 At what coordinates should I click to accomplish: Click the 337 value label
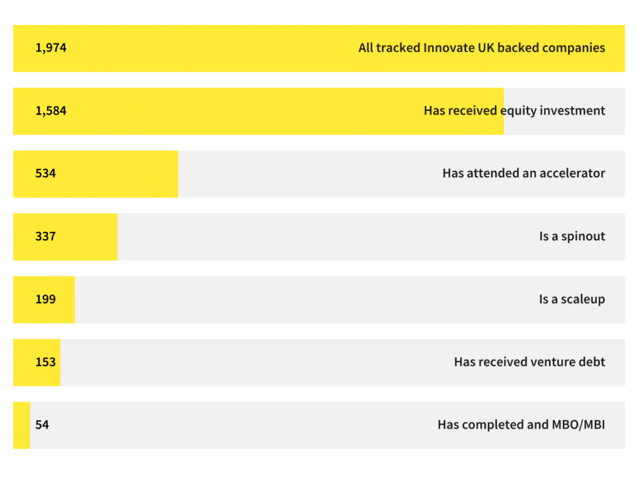coord(45,236)
